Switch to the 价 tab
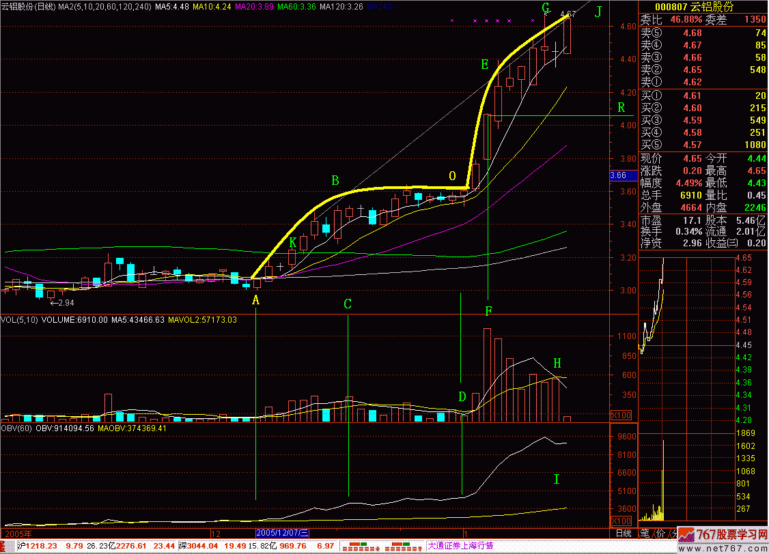The height and width of the screenshot is (554, 769). 659,532
